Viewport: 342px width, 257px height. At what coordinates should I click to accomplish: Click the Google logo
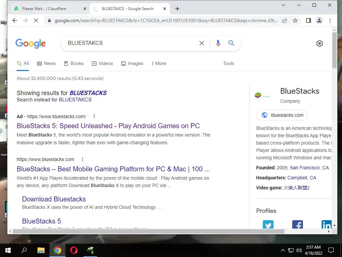coord(30,44)
